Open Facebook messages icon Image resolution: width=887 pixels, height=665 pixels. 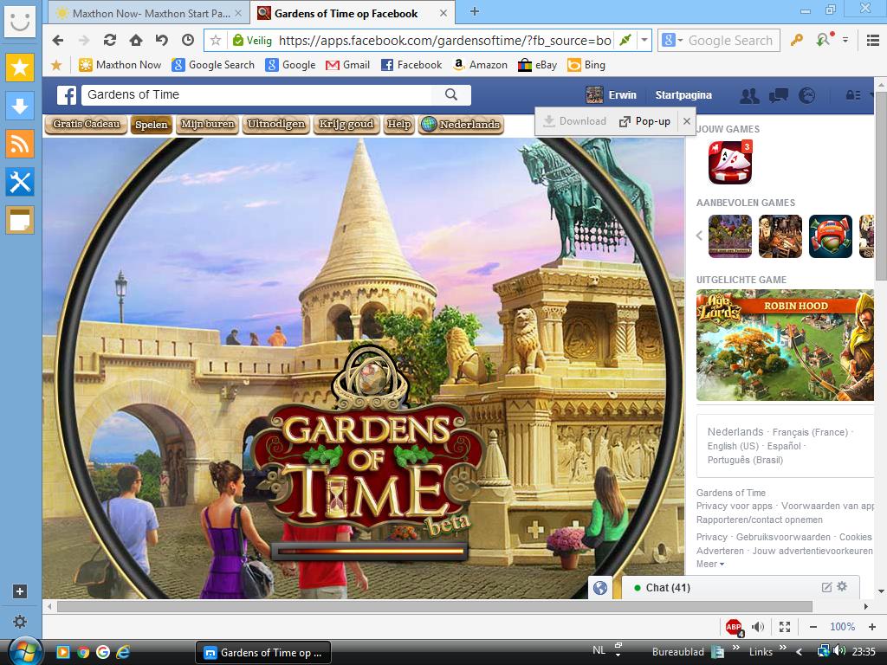point(779,95)
